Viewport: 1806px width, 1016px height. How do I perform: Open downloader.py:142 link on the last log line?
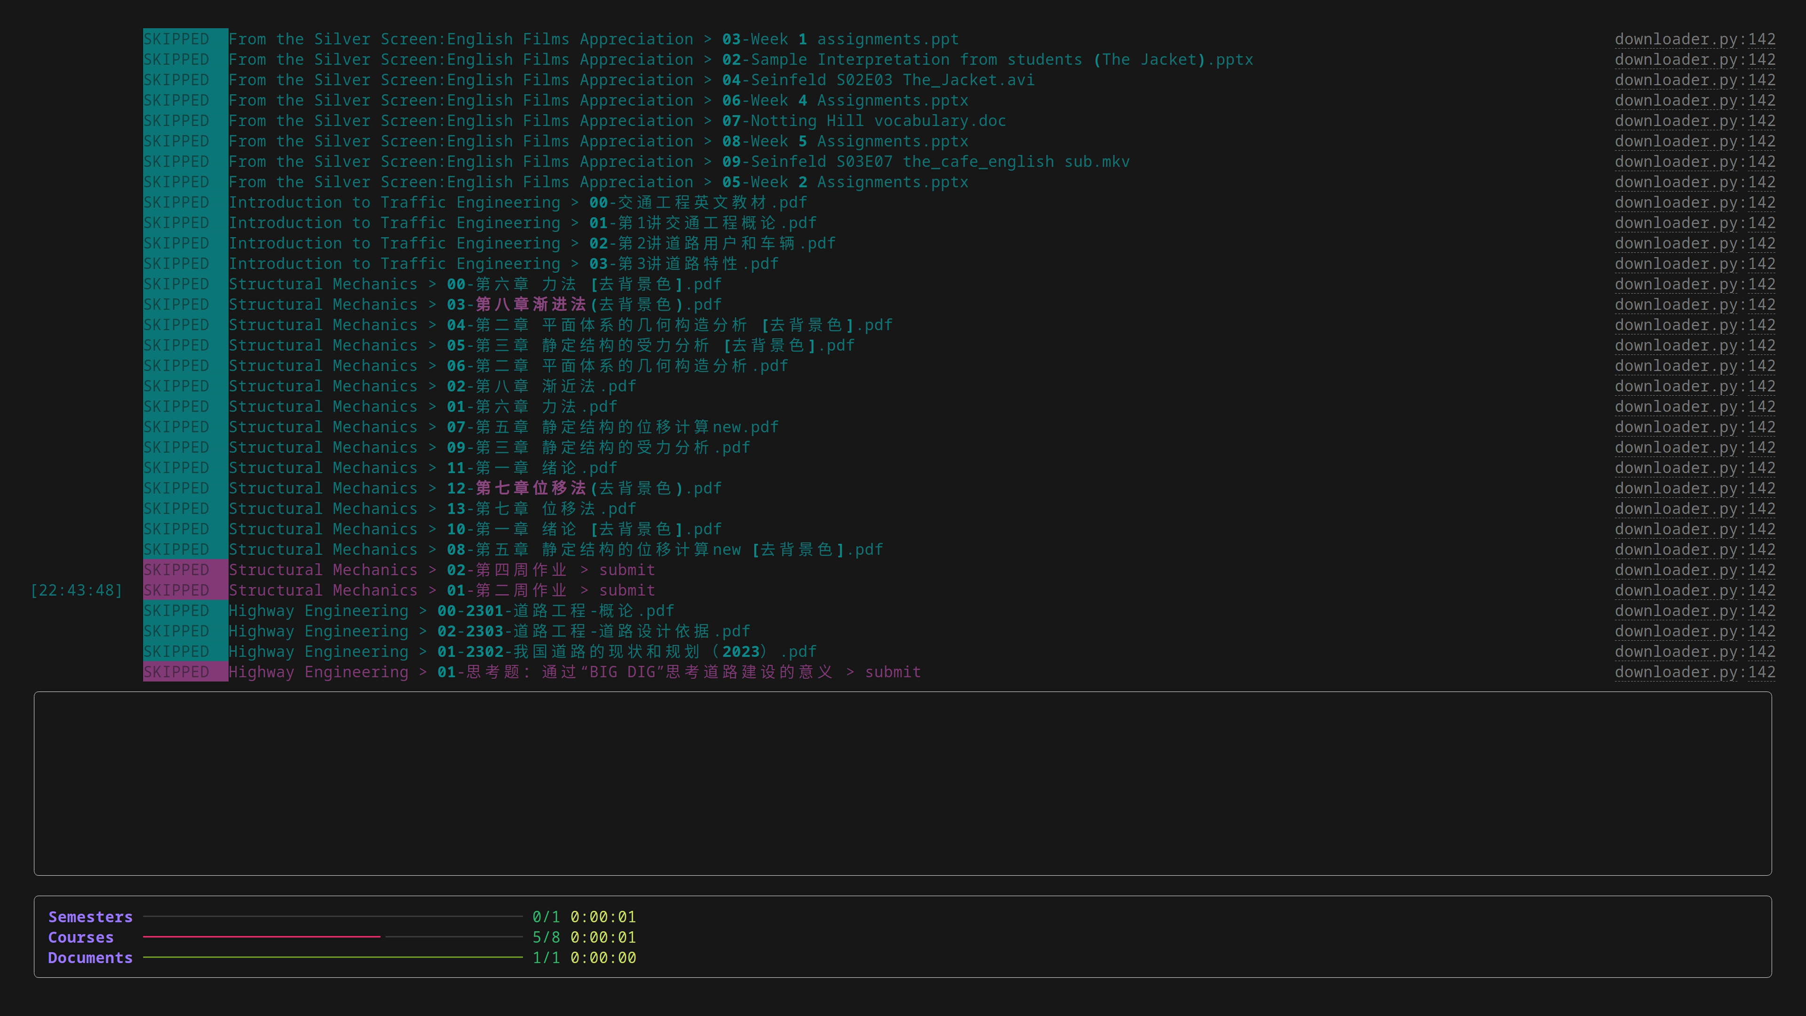pos(1695,671)
